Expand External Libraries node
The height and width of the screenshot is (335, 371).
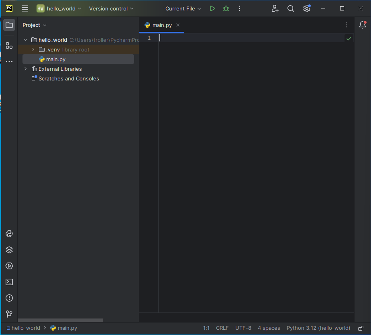point(26,69)
